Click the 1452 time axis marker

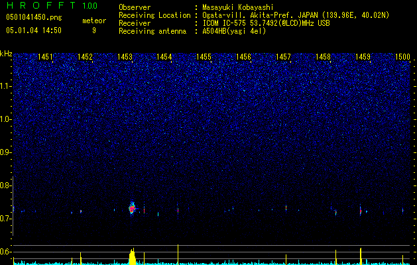click(x=85, y=57)
